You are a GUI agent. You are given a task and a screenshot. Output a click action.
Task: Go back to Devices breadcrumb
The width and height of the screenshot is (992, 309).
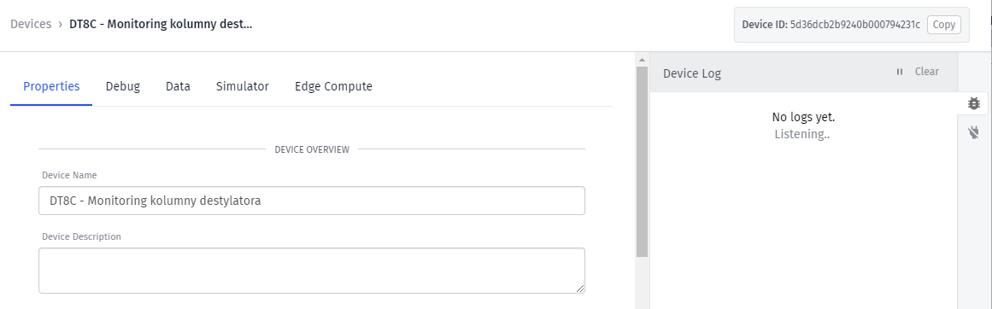[x=31, y=25]
